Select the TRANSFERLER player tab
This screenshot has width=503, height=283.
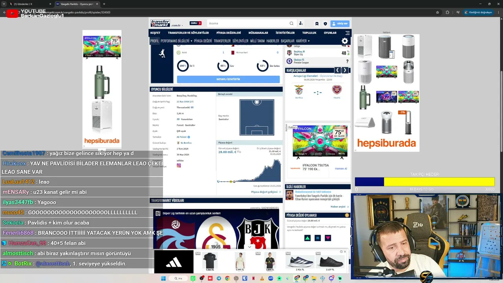click(222, 41)
